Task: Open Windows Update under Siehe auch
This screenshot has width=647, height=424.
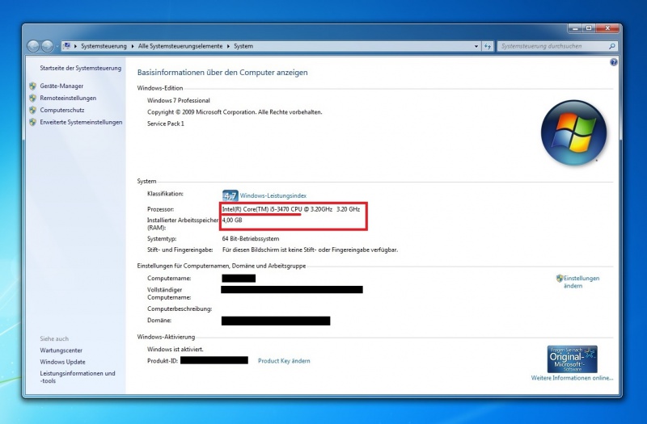Action: coord(63,362)
